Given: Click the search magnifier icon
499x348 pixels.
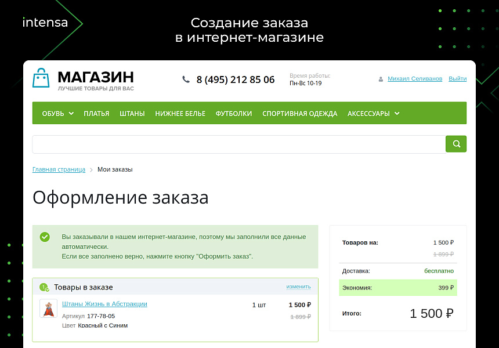Looking at the screenshot, I should click(x=456, y=143).
